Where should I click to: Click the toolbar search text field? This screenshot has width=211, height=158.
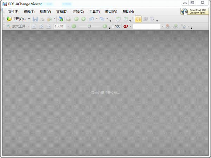click(147, 26)
